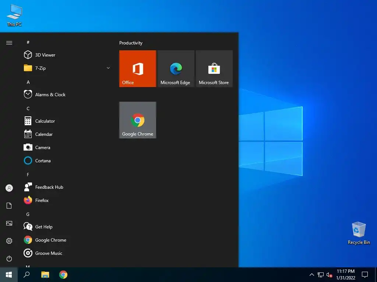This screenshot has height=282, width=377.
Task: Open Calculator from the Start menu
Action: click(67, 121)
